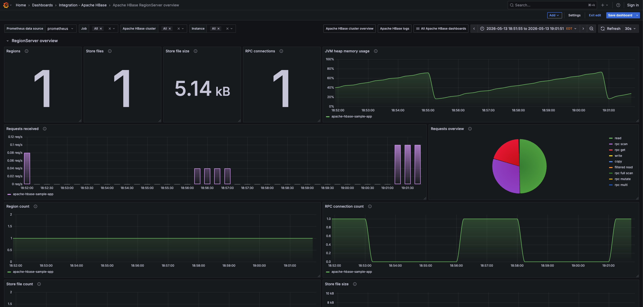The height and width of the screenshot is (307, 643).
Task: Click Sign in
Action: point(633,5)
